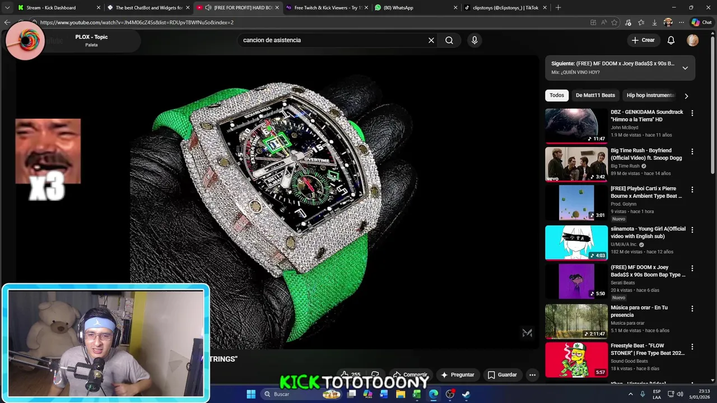Image resolution: width=717 pixels, height=403 pixels.
Task: Launch Microsoft 365 from taskbar
Action: click(x=367, y=394)
